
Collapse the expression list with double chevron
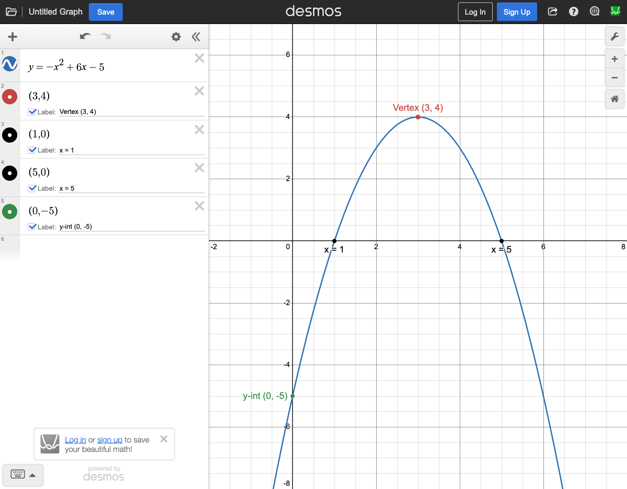pos(196,37)
